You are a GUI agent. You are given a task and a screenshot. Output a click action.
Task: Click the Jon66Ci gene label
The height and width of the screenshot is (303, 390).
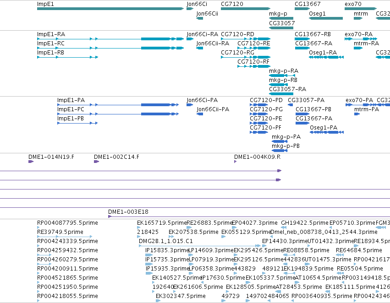pos(197,4)
